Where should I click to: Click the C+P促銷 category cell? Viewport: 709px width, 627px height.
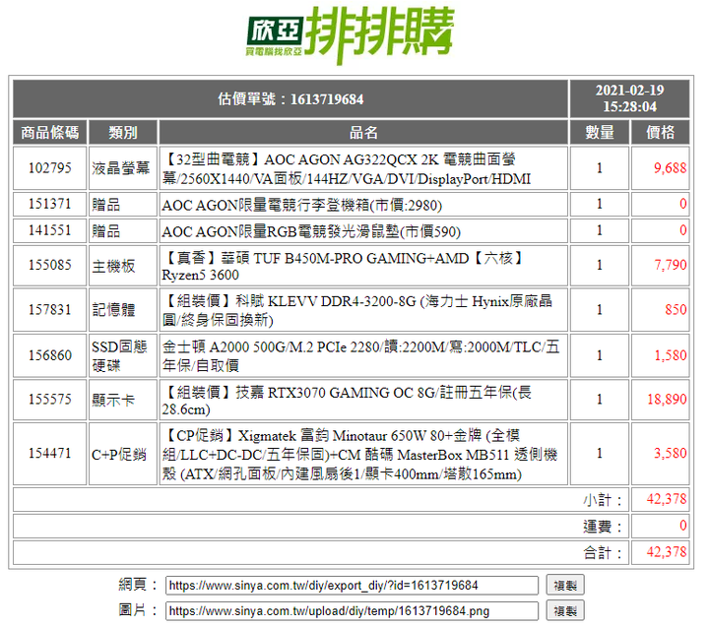coord(123,454)
